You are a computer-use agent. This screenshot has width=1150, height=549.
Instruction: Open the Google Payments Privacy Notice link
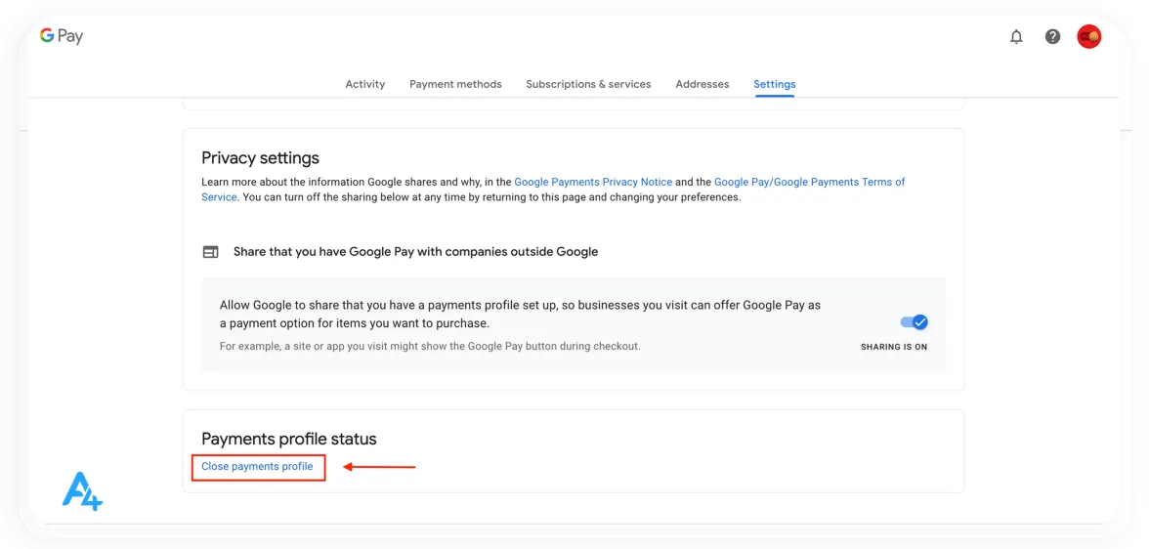593,182
